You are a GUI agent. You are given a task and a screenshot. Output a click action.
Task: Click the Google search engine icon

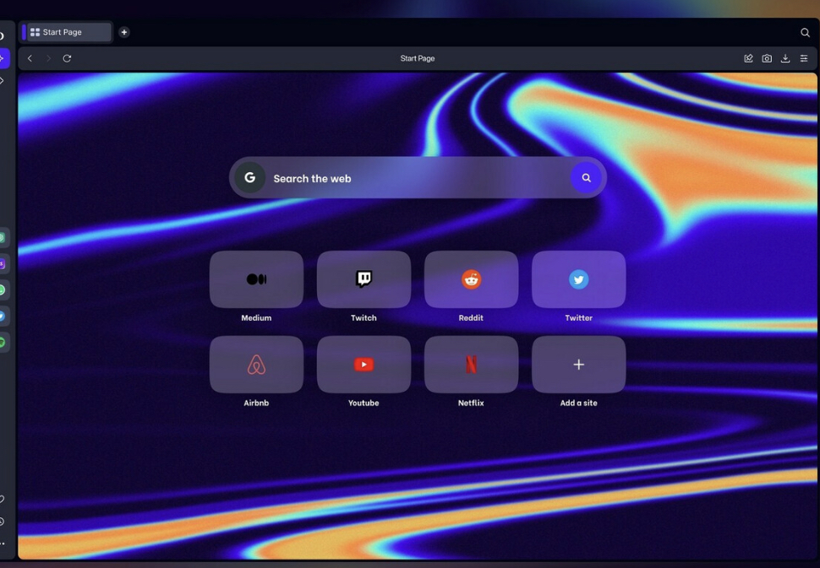pyautogui.click(x=250, y=177)
